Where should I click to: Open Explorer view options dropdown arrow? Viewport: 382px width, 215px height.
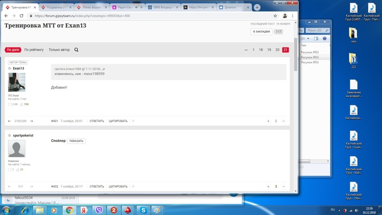[x=308, y=39]
